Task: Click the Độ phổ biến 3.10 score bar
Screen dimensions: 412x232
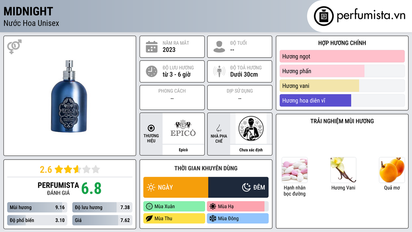Action: [37, 220]
